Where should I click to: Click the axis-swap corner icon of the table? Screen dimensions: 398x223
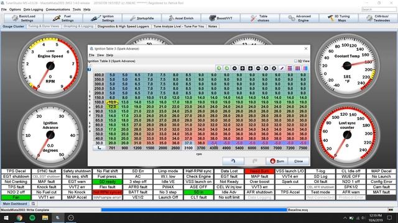(x=99, y=148)
